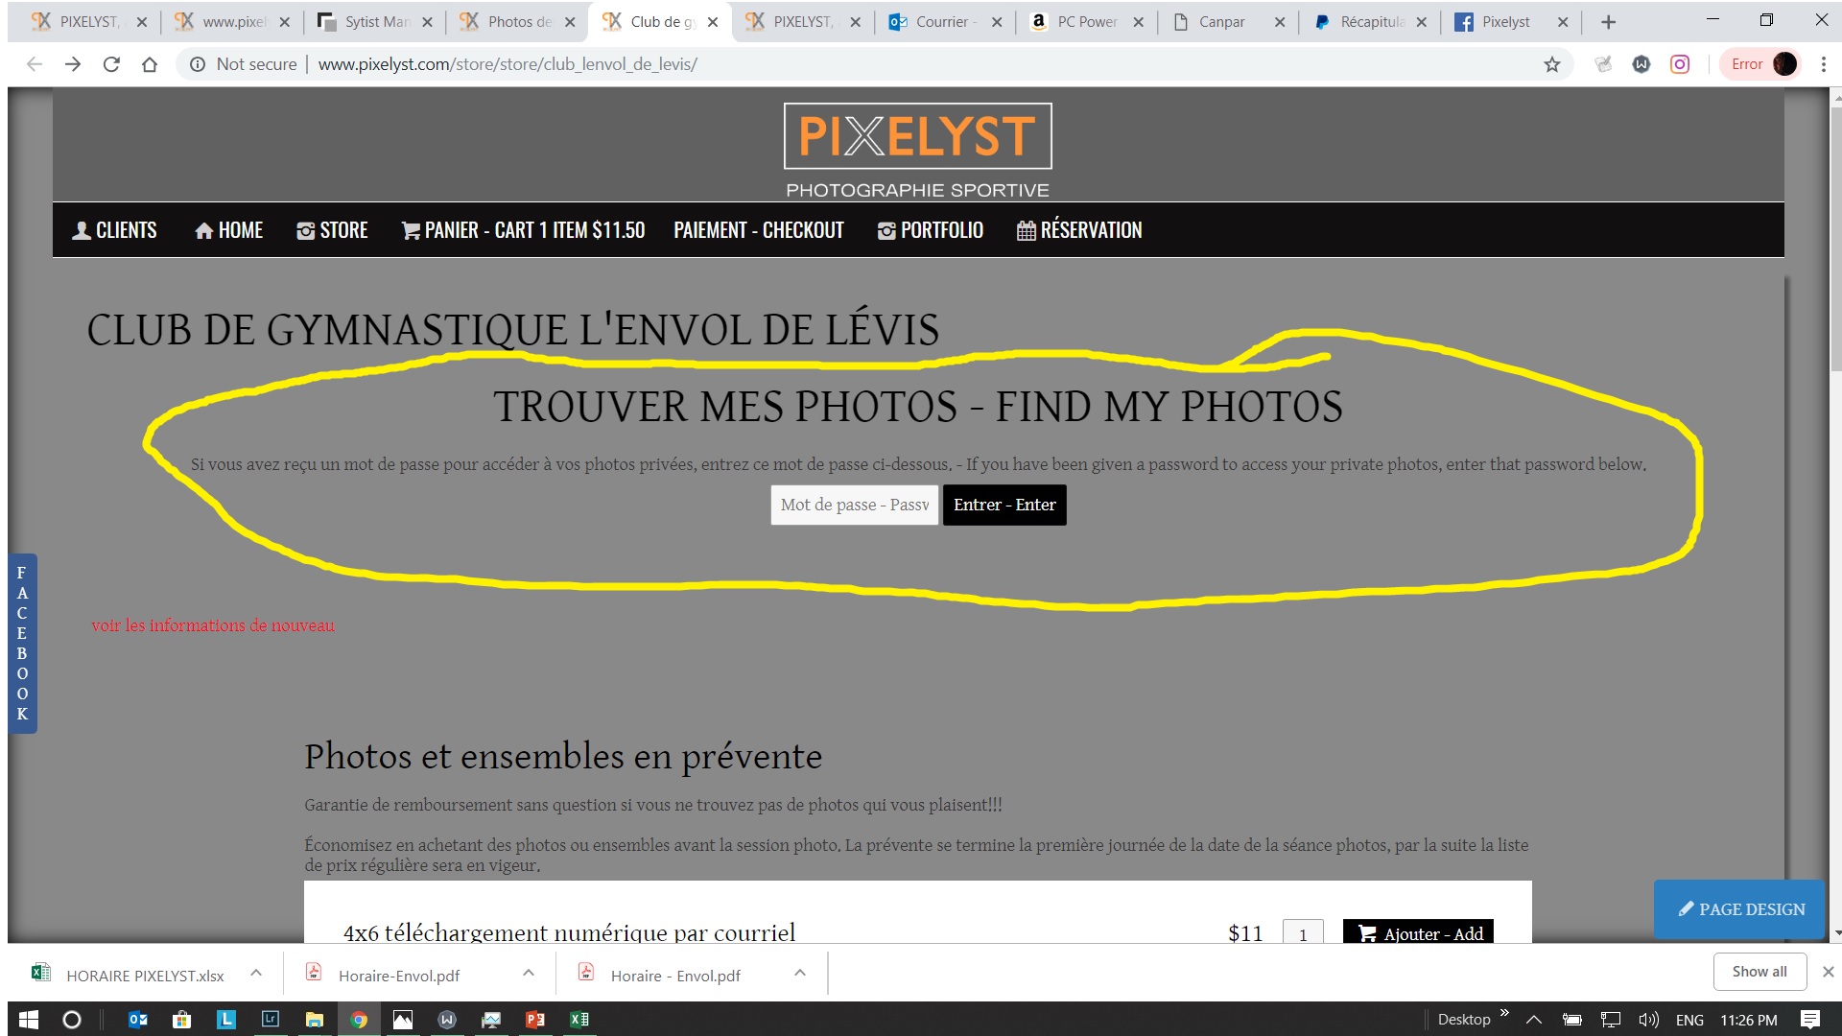Open the vertical Facebook side tab
This screenshot has height=1036, width=1842.
[22, 644]
